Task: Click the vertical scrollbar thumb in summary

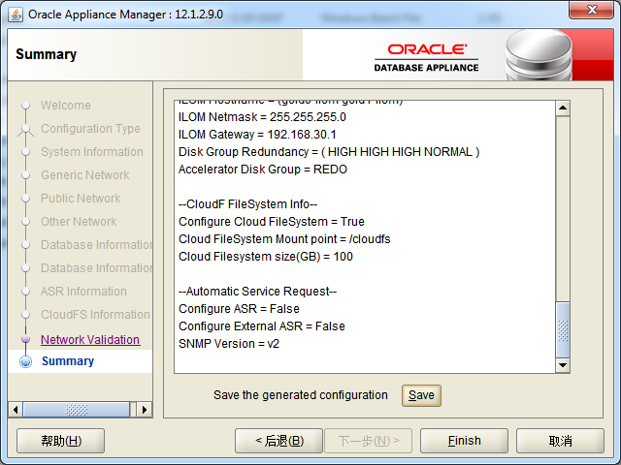Action: (563, 329)
